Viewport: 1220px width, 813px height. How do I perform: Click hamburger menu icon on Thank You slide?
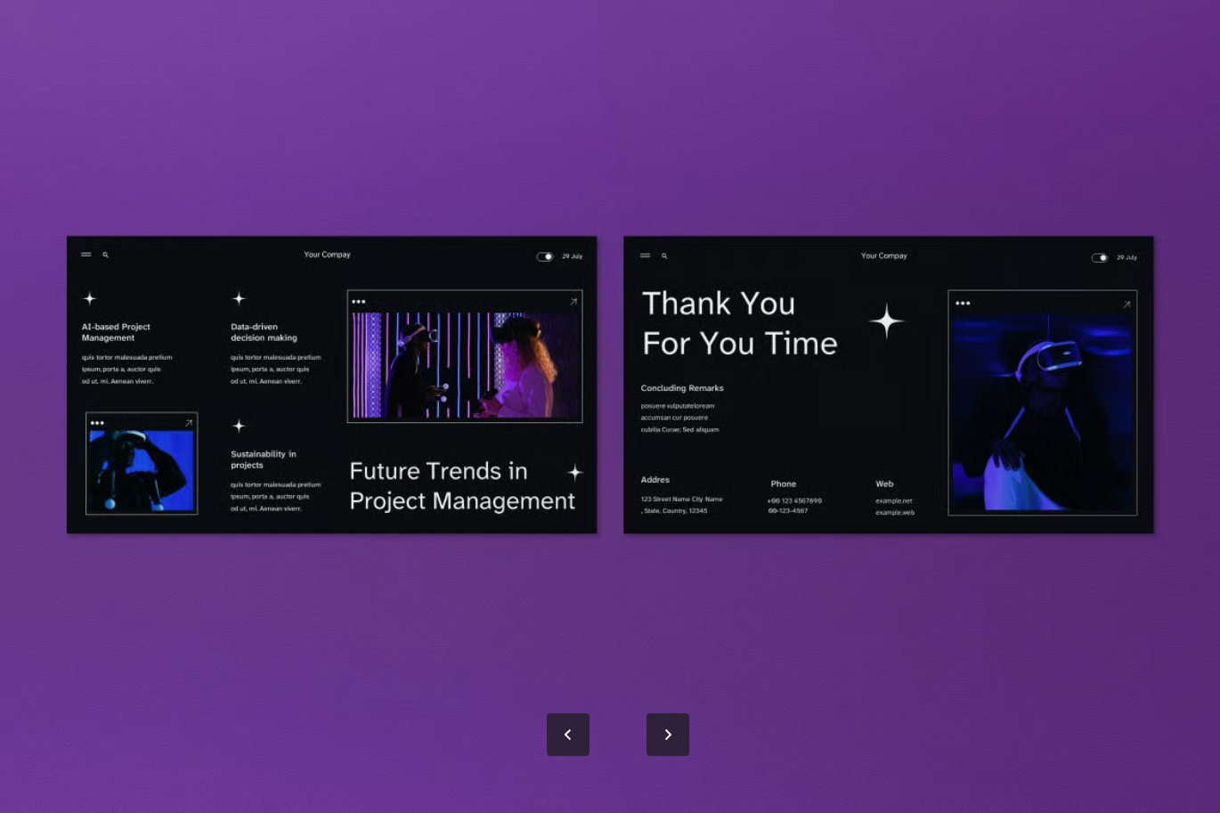(x=646, y=256)
